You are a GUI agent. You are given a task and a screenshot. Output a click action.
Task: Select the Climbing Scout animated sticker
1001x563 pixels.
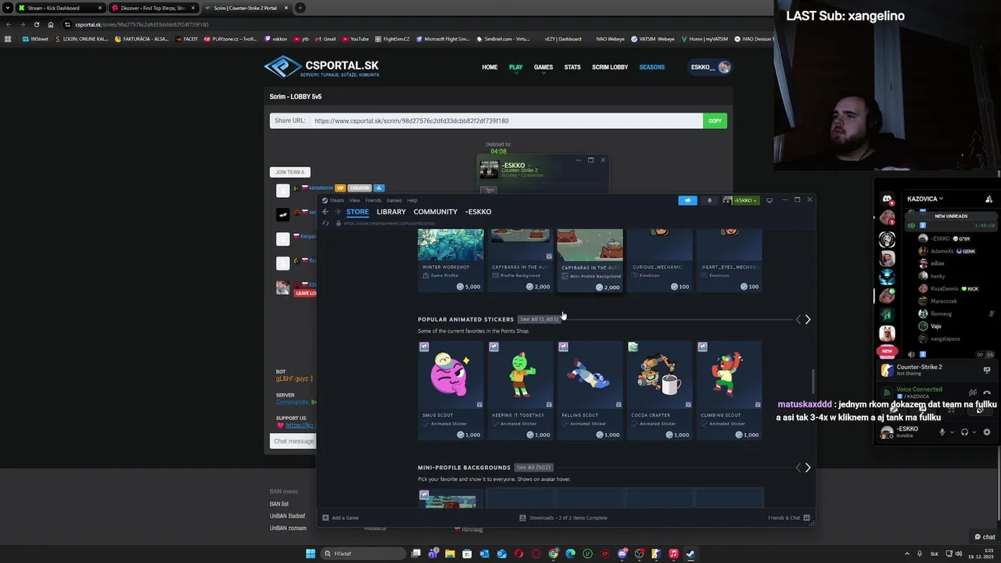[729, 391]
